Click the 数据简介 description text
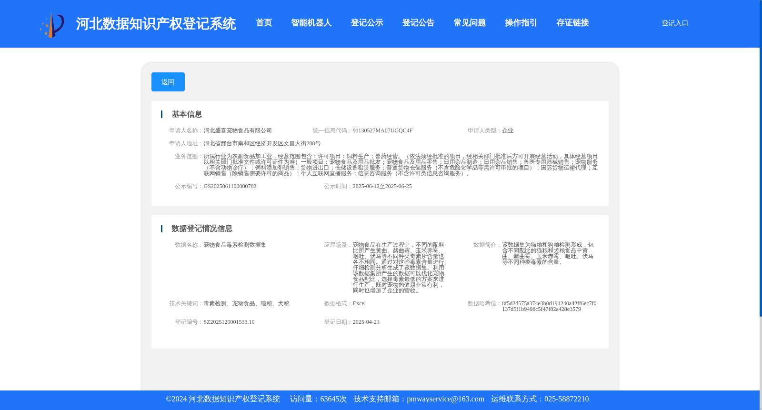 click(548, 253)
